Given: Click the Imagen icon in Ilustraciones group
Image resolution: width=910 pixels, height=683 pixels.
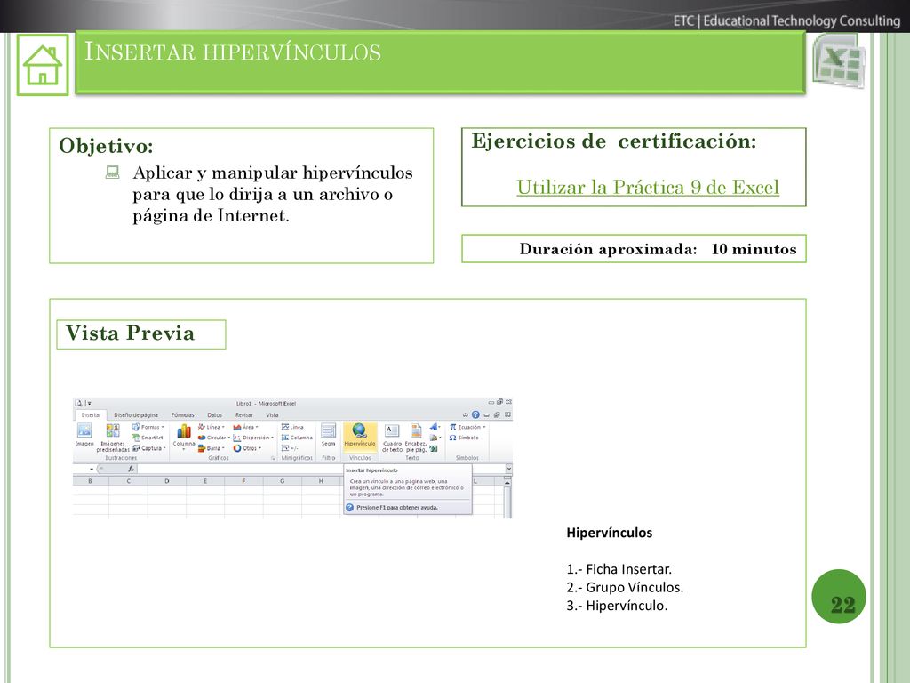Looking at the screenshot, I should click(84, 430).
